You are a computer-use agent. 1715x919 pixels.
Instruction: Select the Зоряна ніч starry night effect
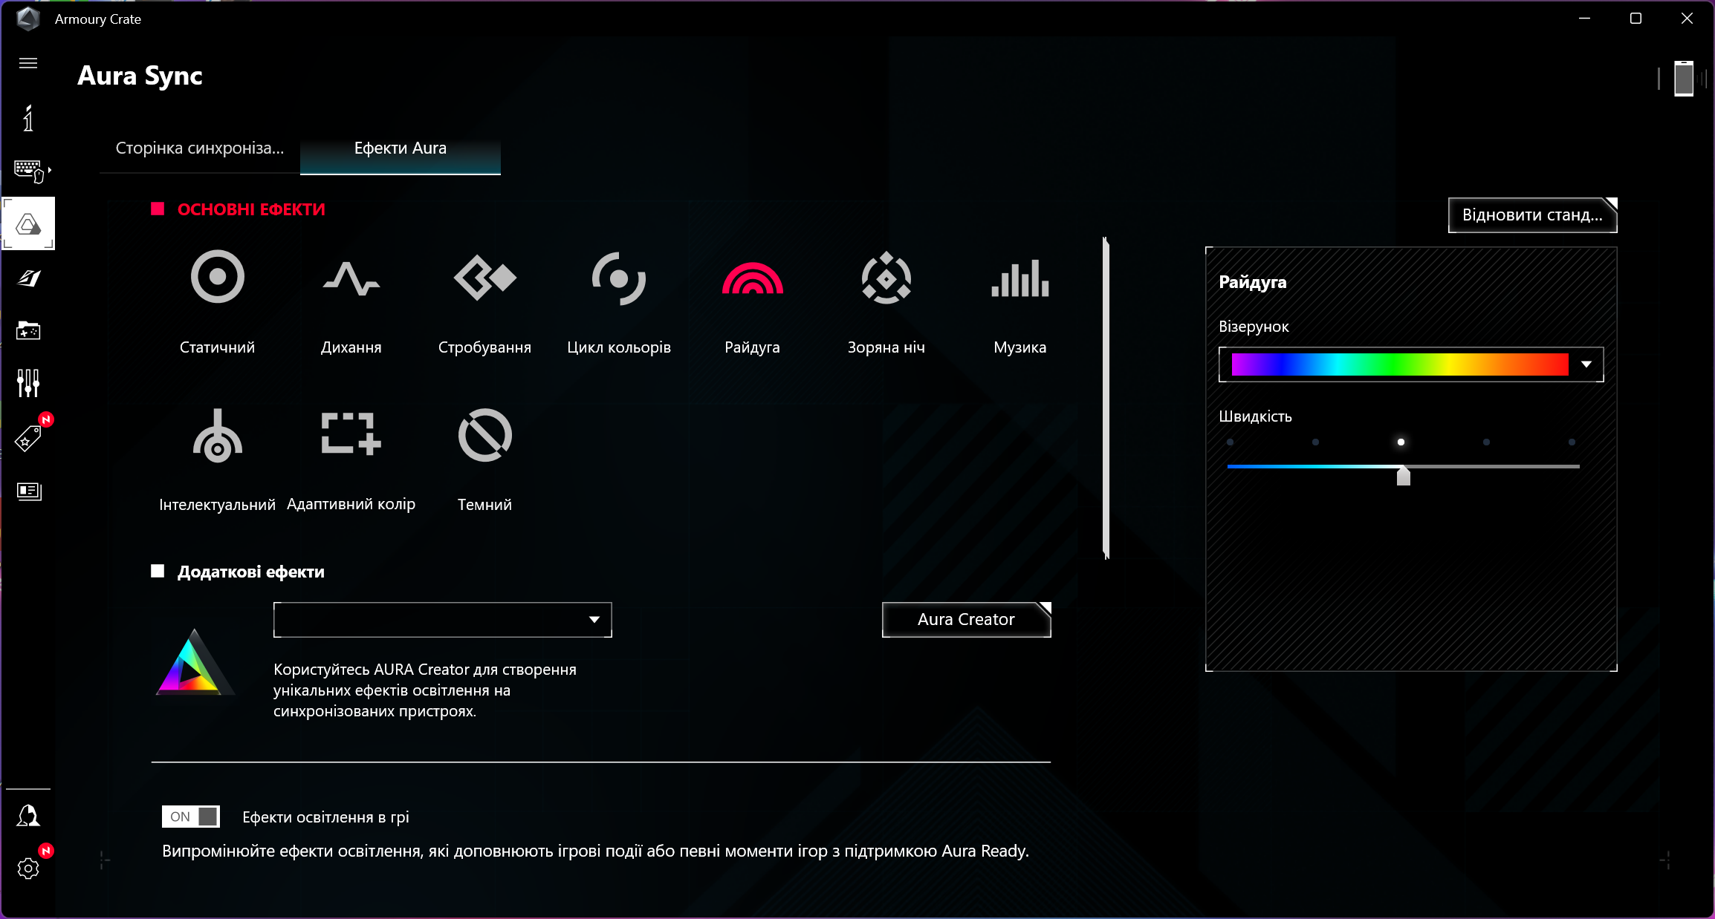(886, 278)
